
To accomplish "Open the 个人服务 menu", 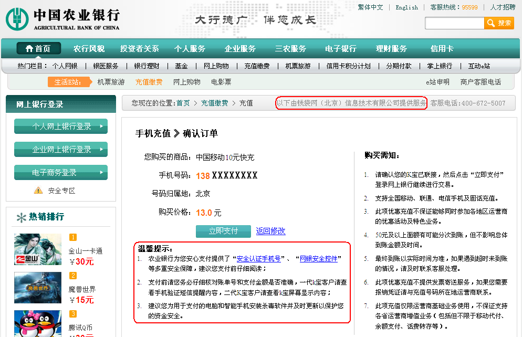I will tap(190, 49).
